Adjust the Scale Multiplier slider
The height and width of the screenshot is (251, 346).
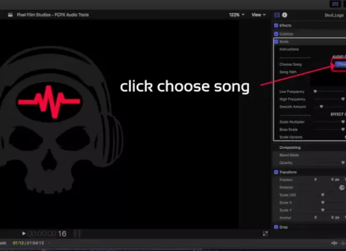pos(343,122)
